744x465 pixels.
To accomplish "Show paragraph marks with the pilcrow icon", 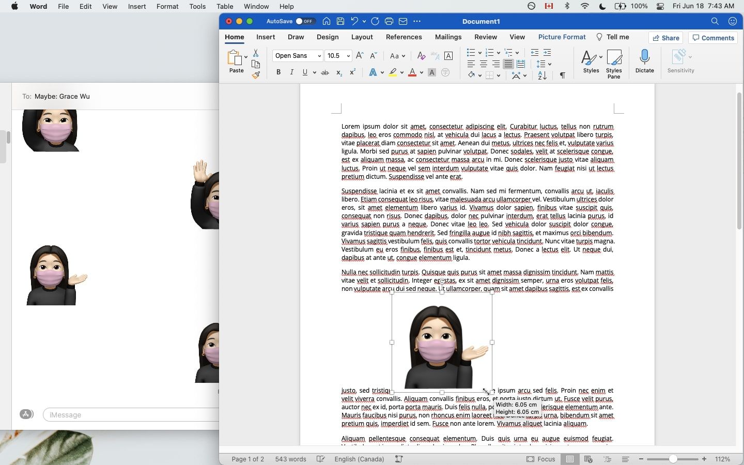I will pos(562,75).
